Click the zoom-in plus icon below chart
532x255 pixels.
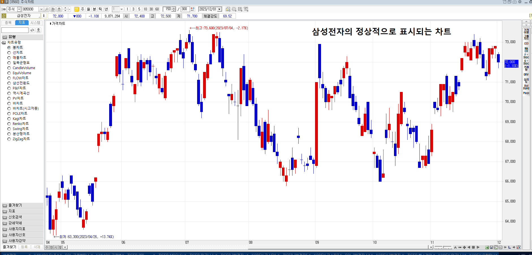(x=464, y=247)
